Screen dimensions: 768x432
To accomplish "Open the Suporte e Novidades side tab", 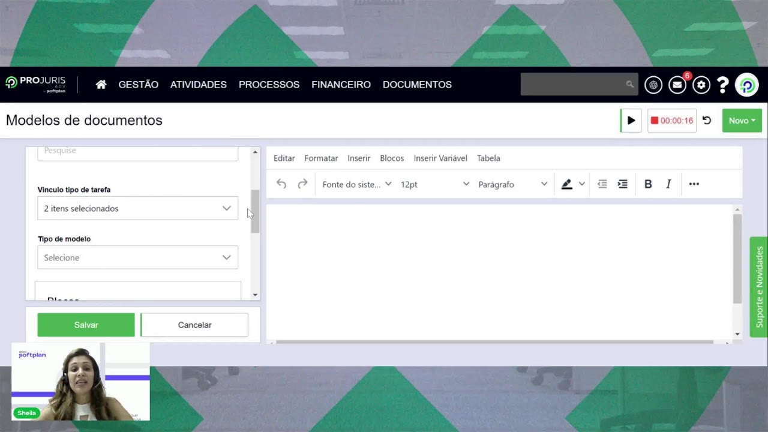I will 759,287.
